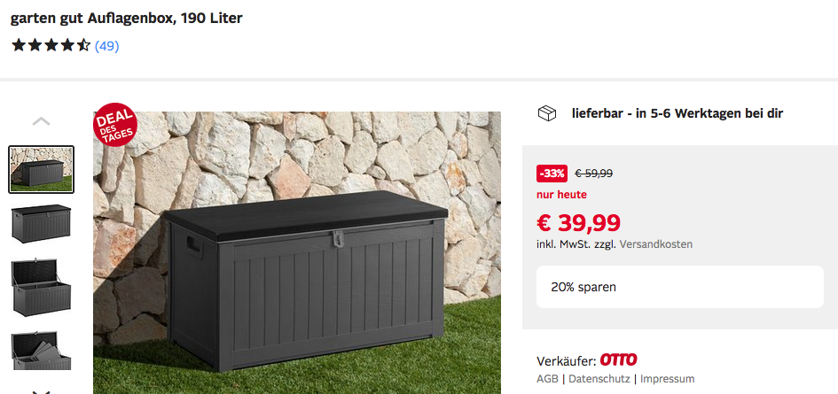Select third thumbnail with open lid

coord(41,288)
